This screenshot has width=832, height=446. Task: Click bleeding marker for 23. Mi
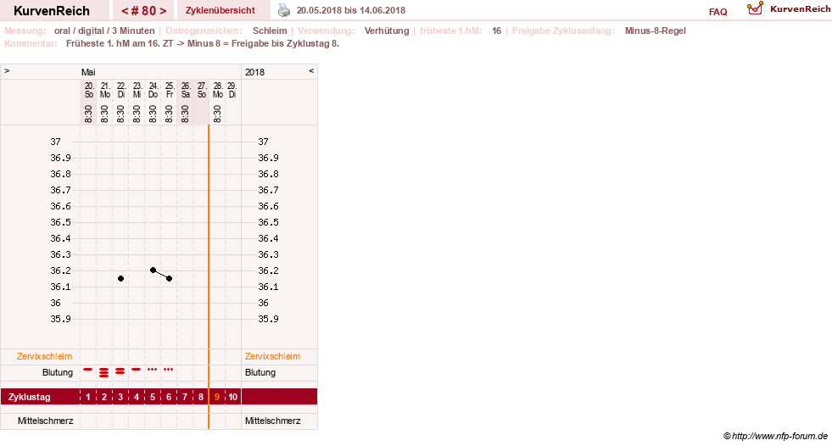pos(137,369)
